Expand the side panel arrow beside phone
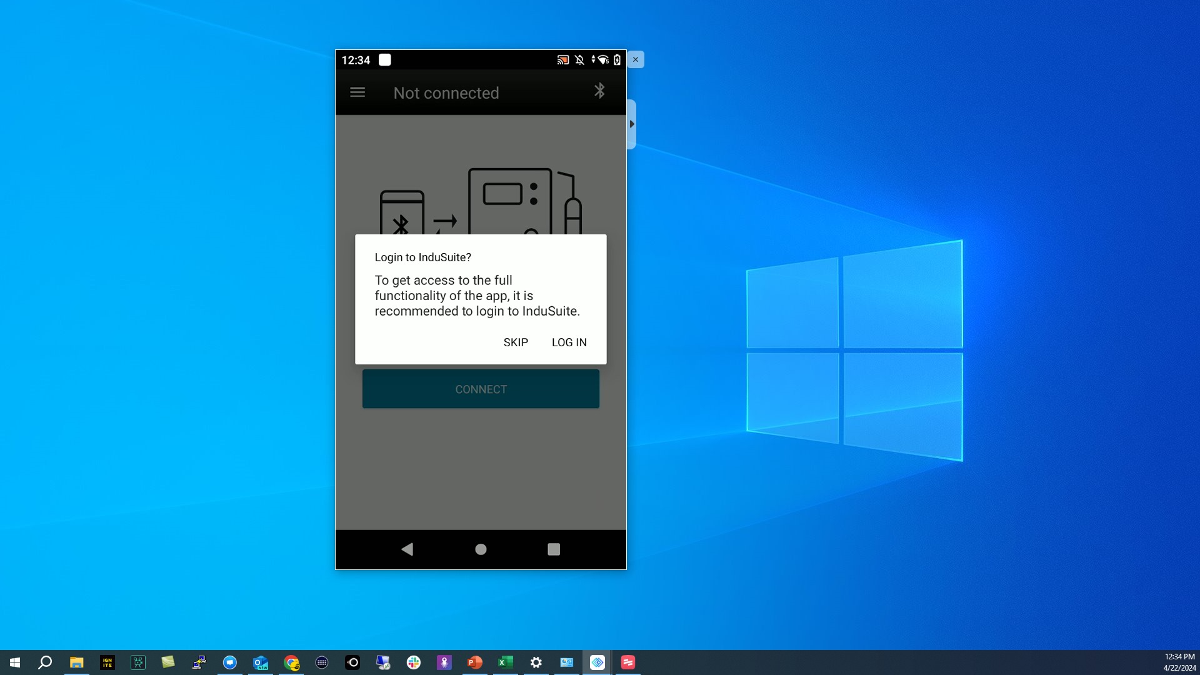Image resolution: width=1200 pixels, height=675 pixels. [x=632, y=124]
